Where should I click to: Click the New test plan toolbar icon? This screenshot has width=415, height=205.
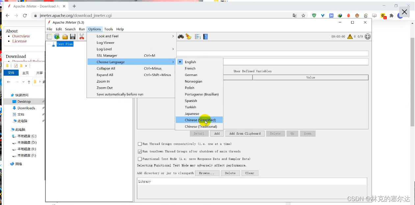tap(49, 37)
